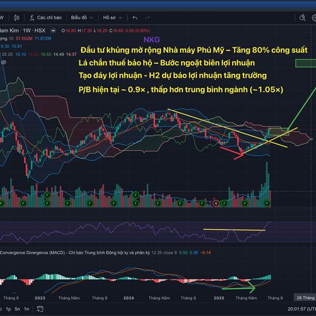Click the MACD signal value 0.36
Screen dimensions: 316x316
(x=194, y=252)
